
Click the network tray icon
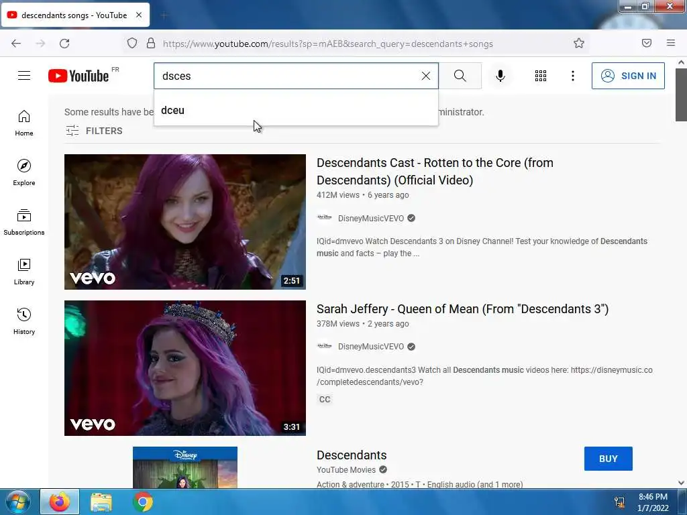pos(619,502)
